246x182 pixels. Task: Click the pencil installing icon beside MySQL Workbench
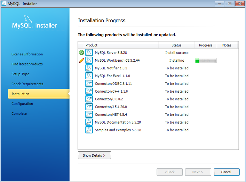(82, 60)
